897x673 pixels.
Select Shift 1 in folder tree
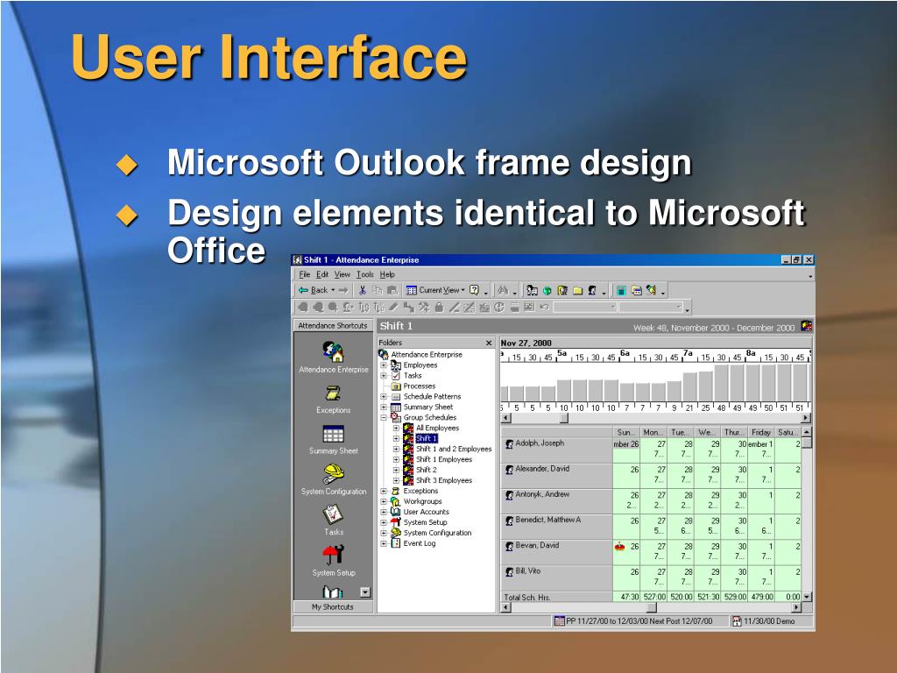point(427,438)
